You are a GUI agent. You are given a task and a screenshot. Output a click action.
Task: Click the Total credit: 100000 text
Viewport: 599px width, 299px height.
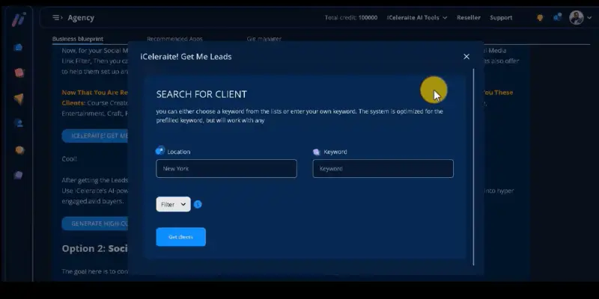pos(350,17)
